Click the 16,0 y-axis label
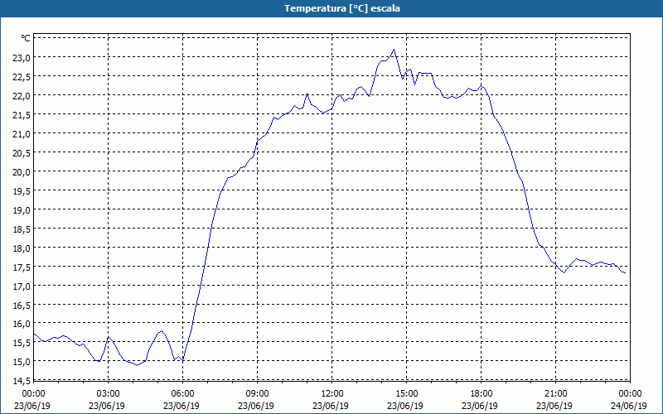The image size is (663, 414). (22, 324)
